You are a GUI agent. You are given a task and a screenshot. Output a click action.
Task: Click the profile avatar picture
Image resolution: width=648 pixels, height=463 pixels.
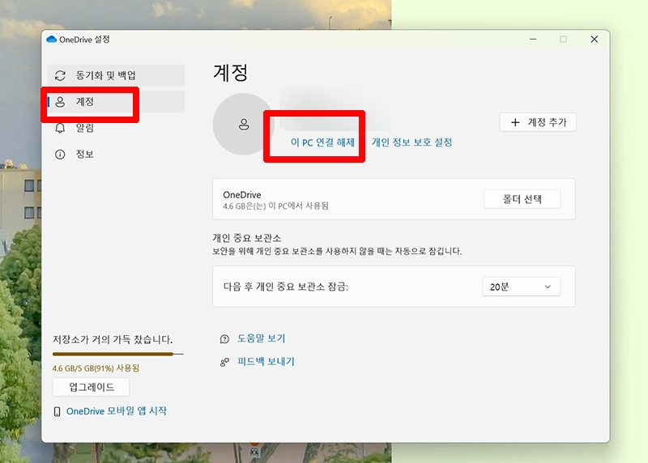point(244,124)
